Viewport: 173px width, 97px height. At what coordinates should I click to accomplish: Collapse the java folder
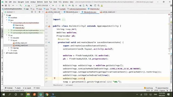pyautogui.click(x=6, y=20)
